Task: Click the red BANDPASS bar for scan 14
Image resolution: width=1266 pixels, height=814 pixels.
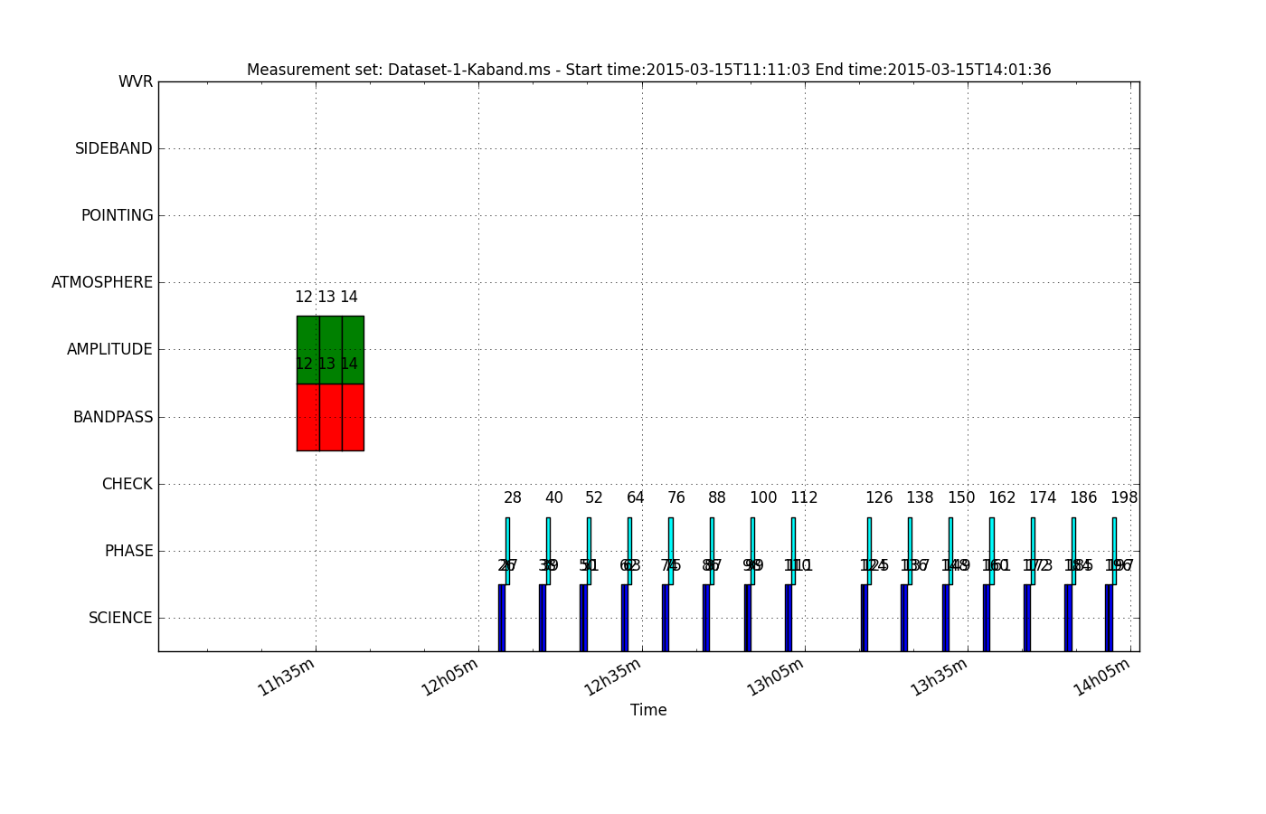Action: [x=353, y=417]
